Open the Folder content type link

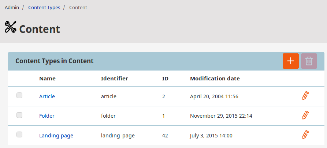pos(47,116)
